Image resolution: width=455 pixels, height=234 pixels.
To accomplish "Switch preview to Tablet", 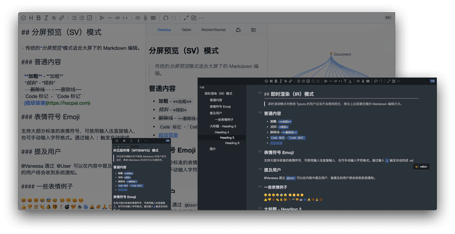I will 186,30.
